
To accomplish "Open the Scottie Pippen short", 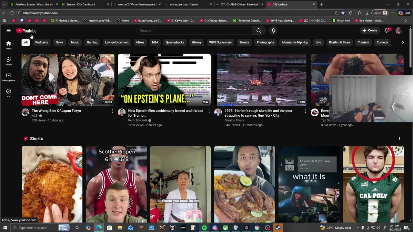I will (116, 184).
